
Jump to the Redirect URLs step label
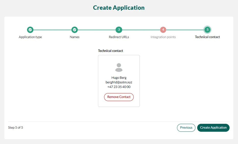click(119, 37)
